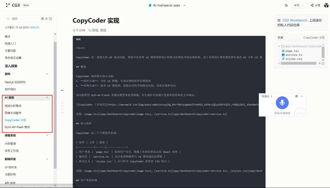Viewport: 330px width, 188px height.
Task: Open the UI 组件库 page
Action: point(11,168)
